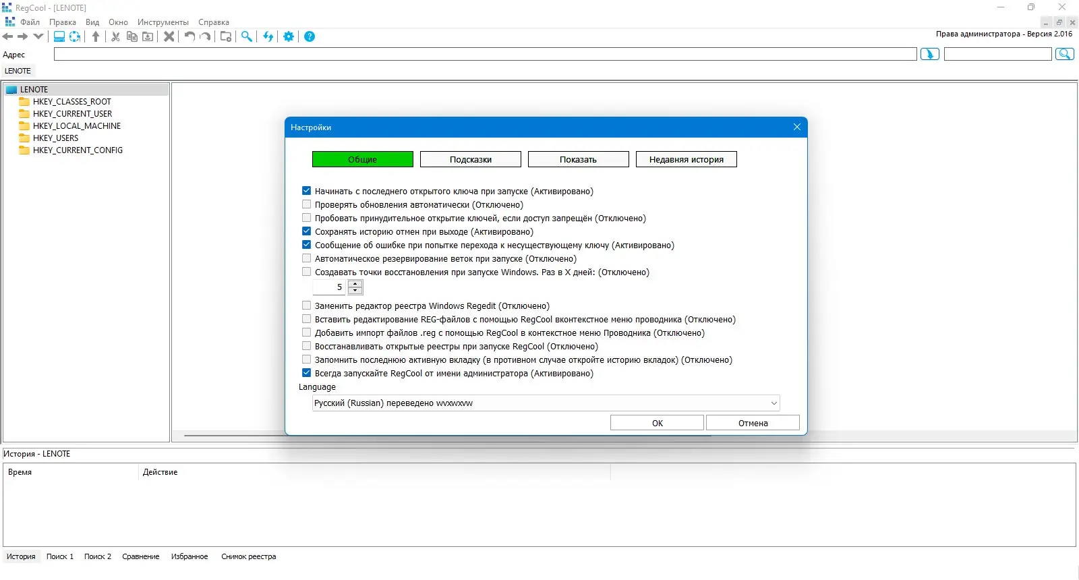This screenshot has width=1079, height=580.
Task: Toggle 'Сохранять историю отмен при выходе' checkbox
Action: [x=307, y=231]
